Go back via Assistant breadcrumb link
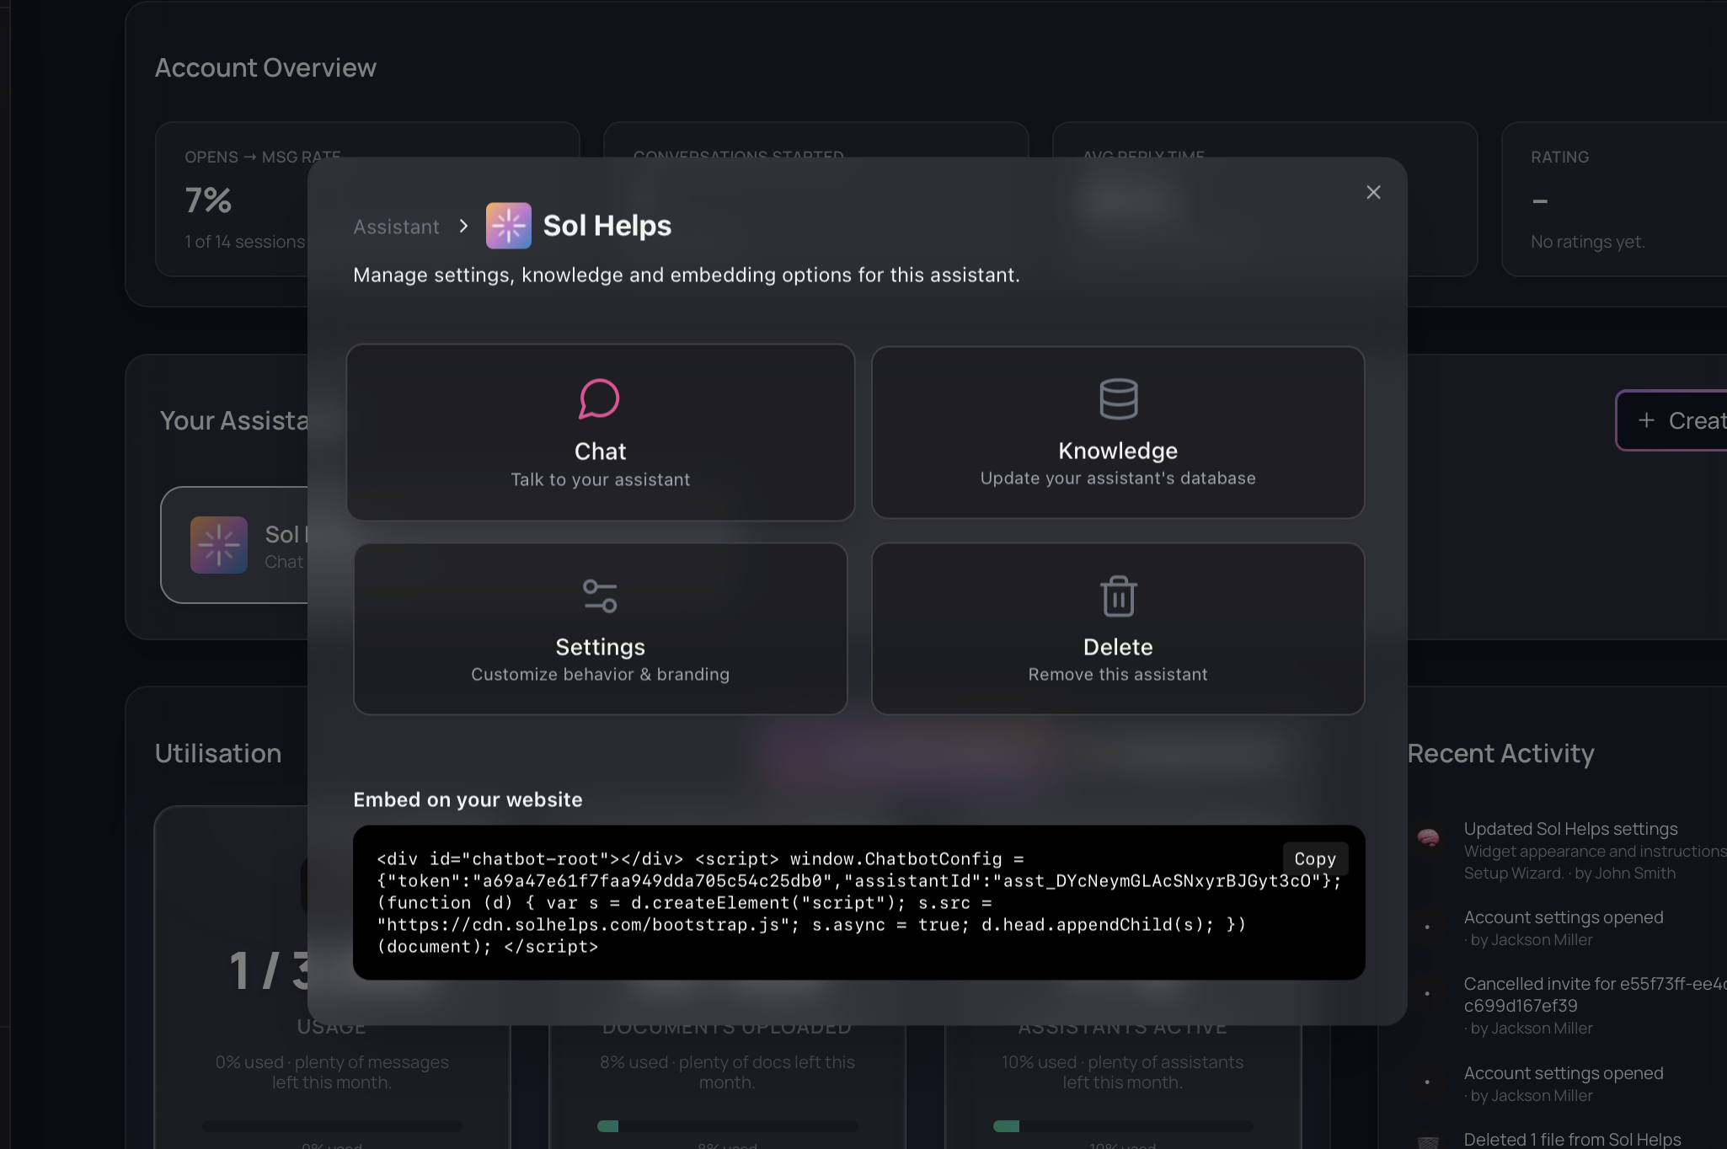Viewport: 1727px width, 1149px height. click(x=396, y=227)
